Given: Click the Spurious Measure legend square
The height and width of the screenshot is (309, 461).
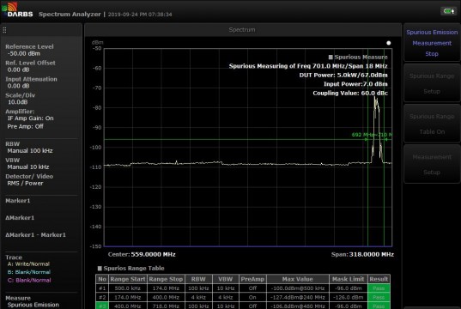Looking at the screenshot, I should 331,57.
